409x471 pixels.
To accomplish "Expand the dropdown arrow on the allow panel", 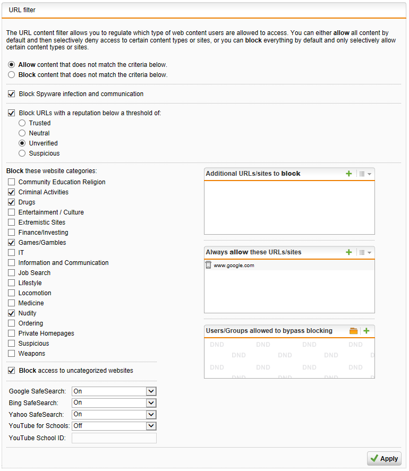I will point(369,252).
